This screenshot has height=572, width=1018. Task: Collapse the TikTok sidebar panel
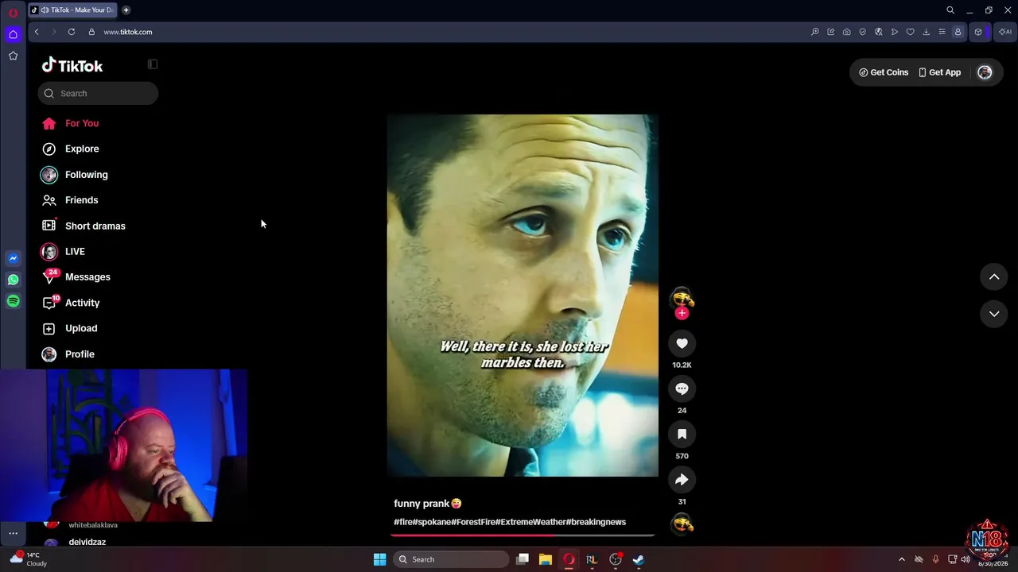(153, 64)
